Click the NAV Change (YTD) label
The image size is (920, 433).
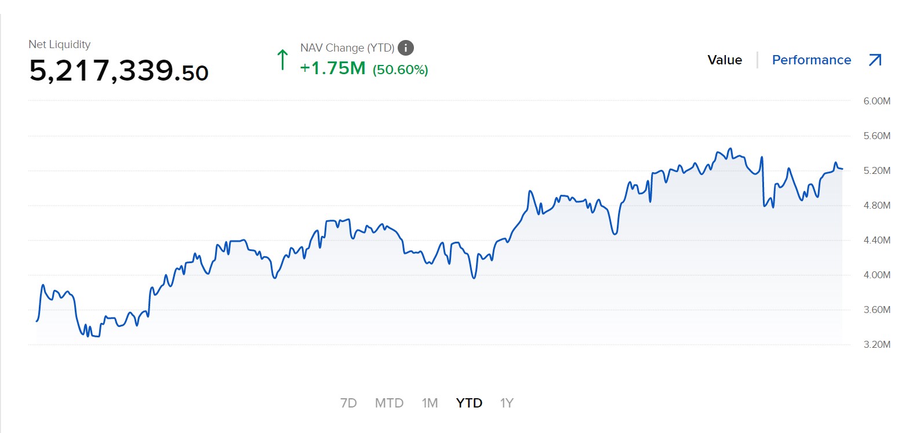[x=347, y=48]
